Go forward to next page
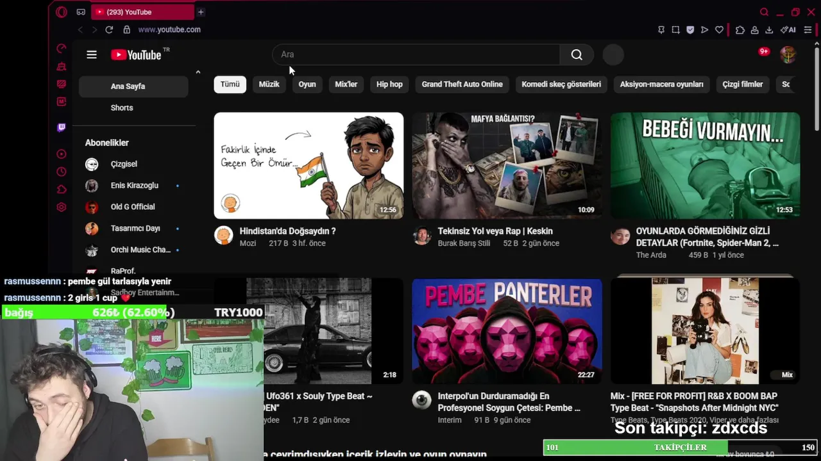This screenshot has width=821, height=461. click(94, 29)
